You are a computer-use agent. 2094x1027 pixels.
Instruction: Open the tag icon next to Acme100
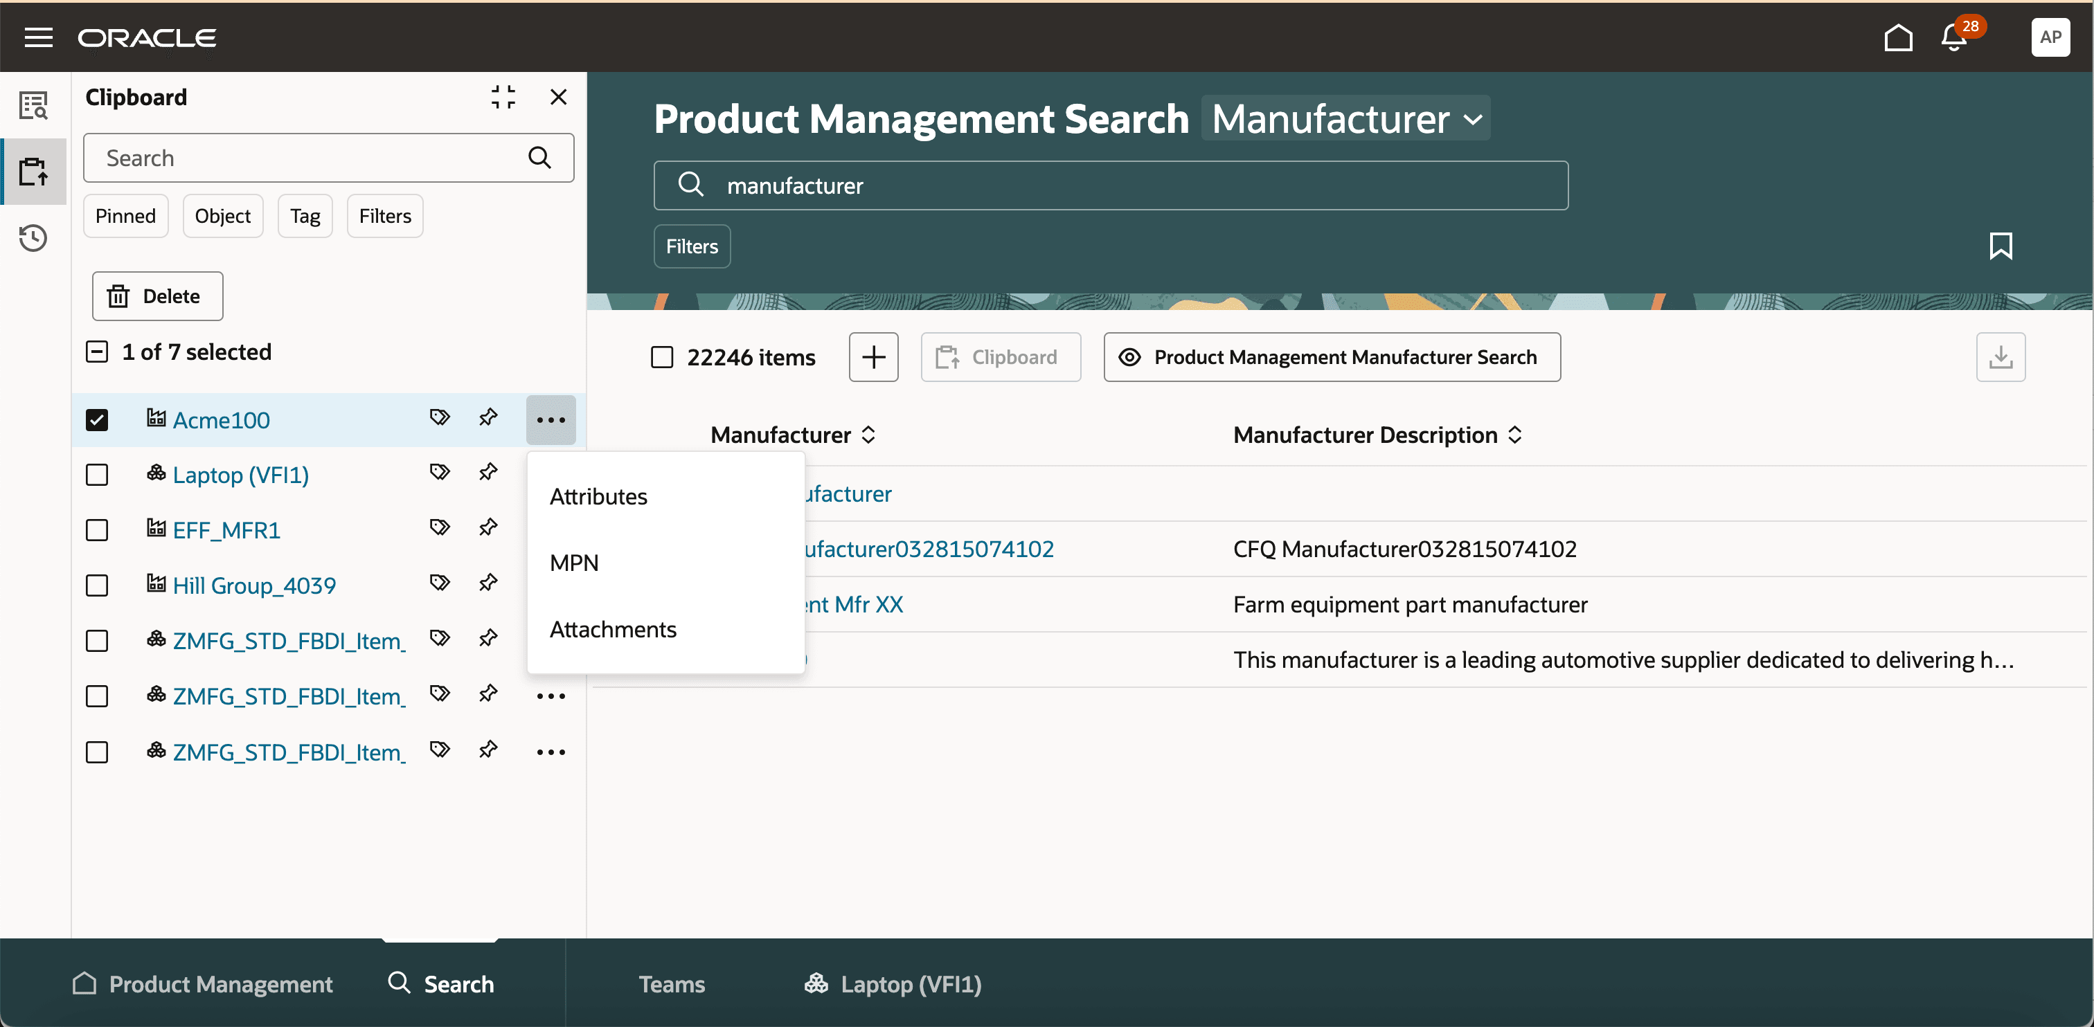439,417
